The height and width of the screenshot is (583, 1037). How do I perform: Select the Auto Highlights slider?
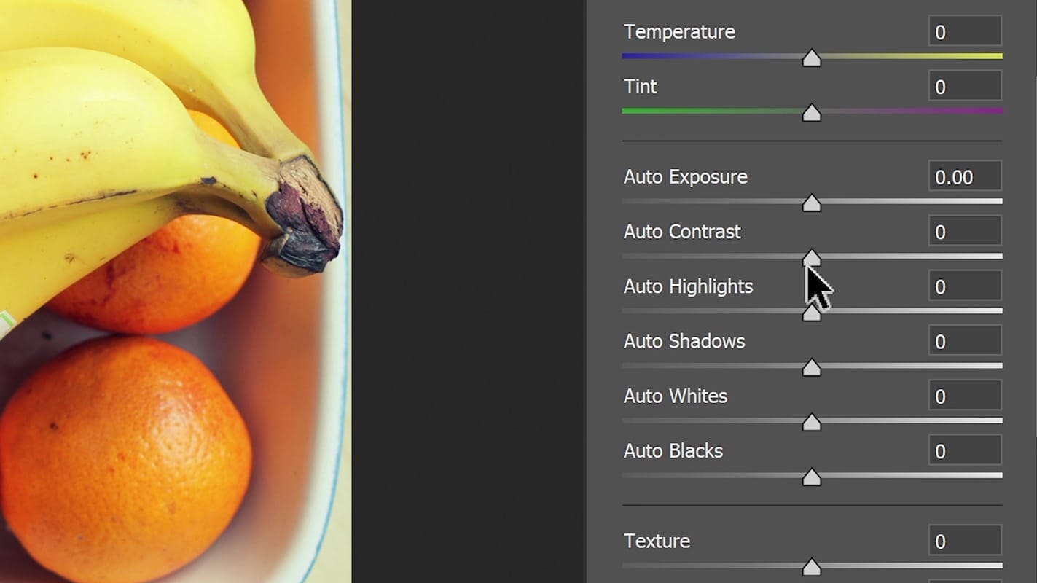(x=811, y=314)
